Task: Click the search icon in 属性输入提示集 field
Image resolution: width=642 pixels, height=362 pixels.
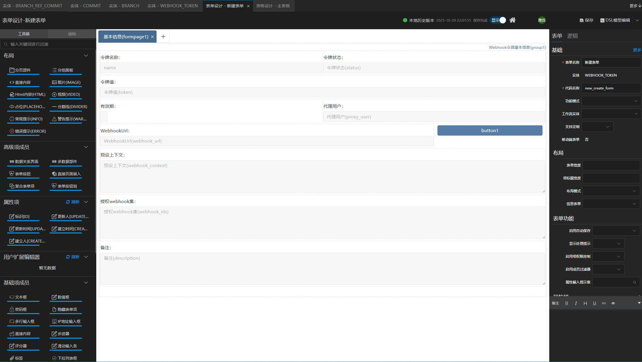Action: pos(634,282)
